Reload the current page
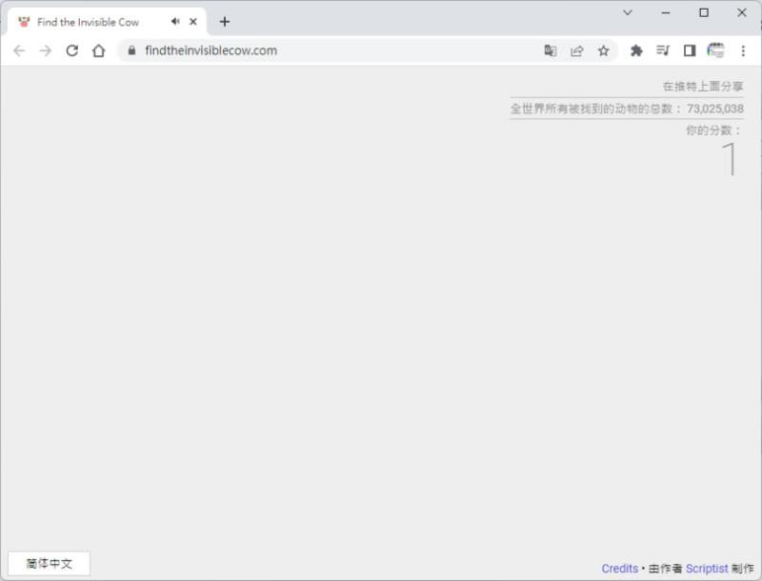Screen dimensions: 762x581 tap(72, 50)
